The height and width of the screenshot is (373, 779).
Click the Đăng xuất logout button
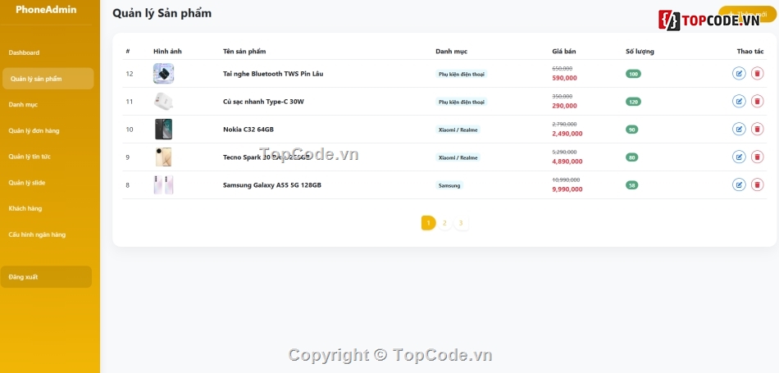46,276
